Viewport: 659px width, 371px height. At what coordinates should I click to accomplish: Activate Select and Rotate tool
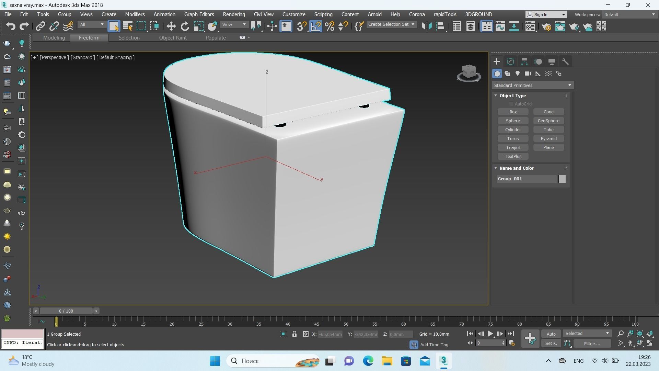click(185, 26)
